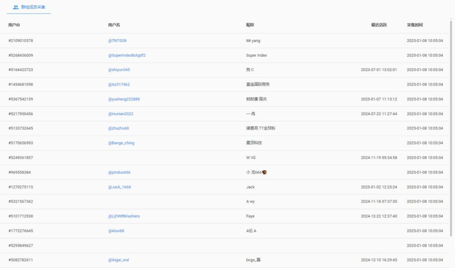Image resolution: width=455 pixels, height=268 pixels.
Task: Open the @Bange_ching username link
Action: pyautogui.click(x=122, y=143)
